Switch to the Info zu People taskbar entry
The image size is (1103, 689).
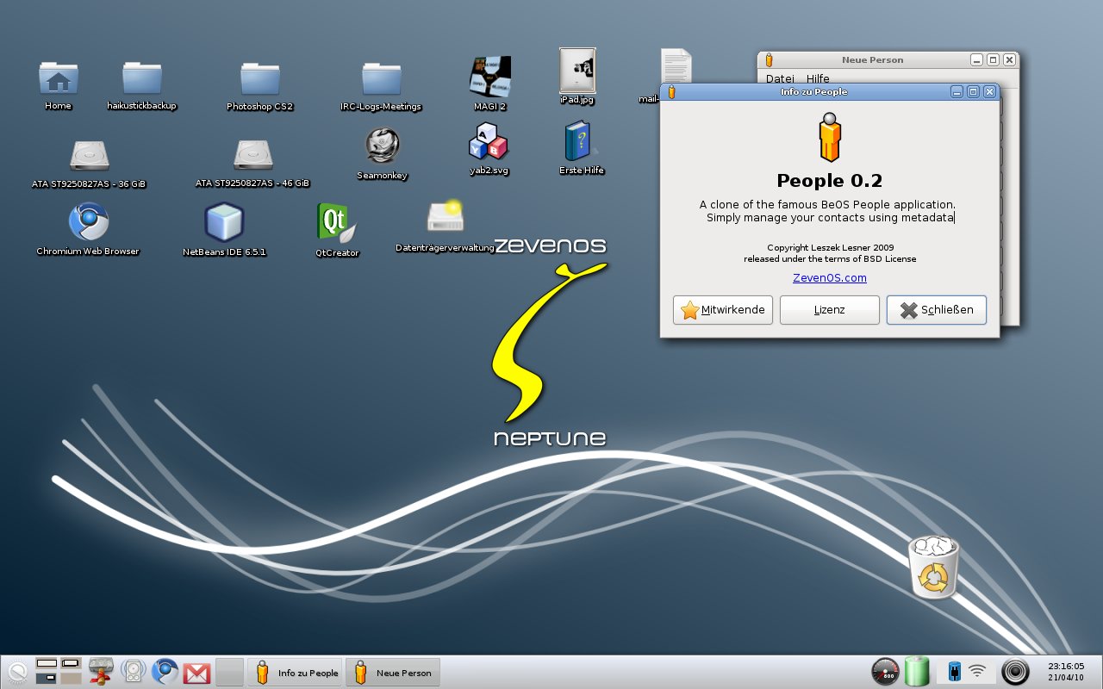point(296,673)
